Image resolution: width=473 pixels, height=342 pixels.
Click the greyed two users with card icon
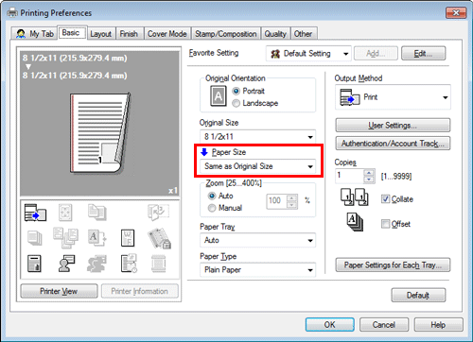[x=96, y=264]
